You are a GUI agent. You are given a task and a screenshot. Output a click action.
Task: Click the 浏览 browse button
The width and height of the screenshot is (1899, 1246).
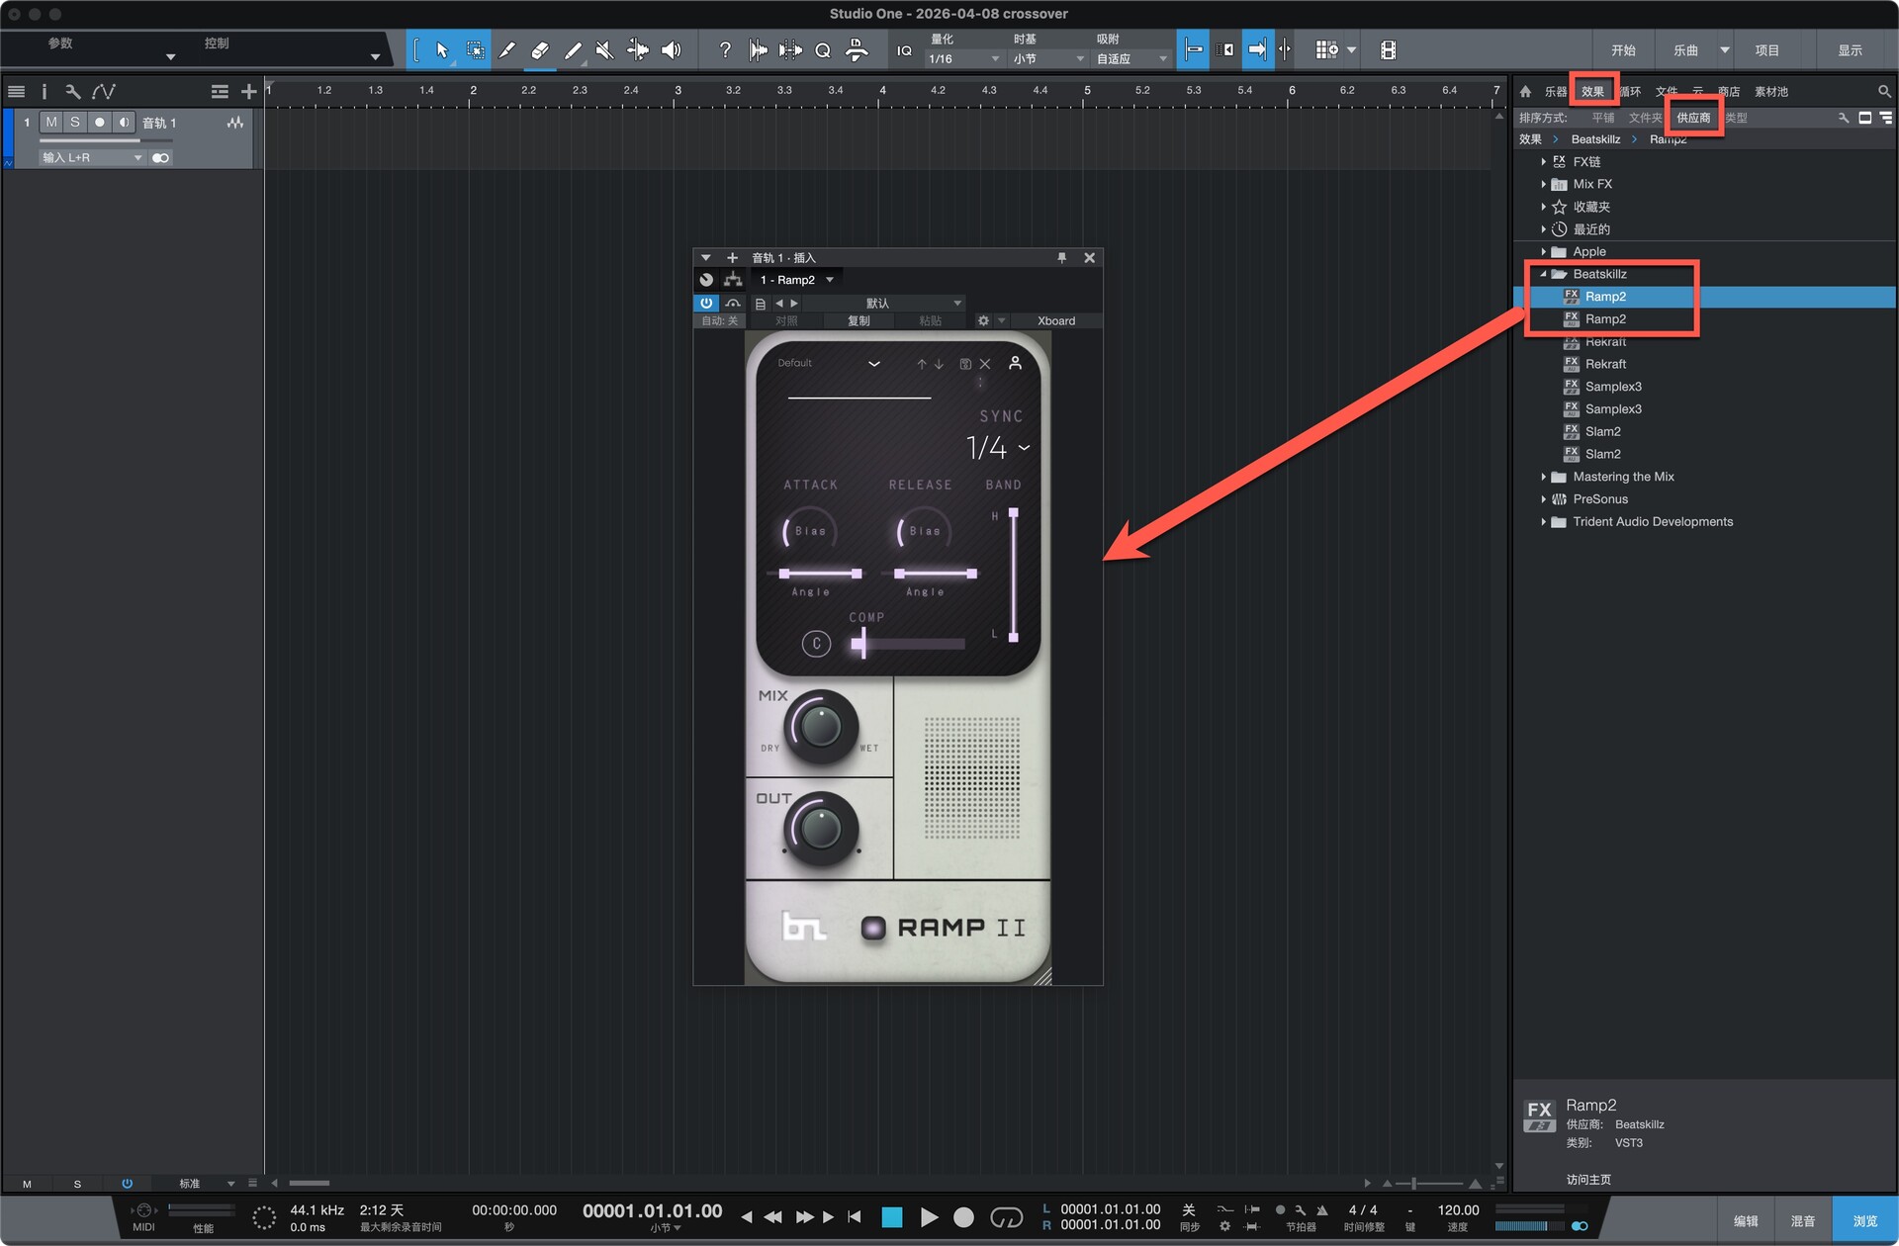[x=1864, y=1221]
